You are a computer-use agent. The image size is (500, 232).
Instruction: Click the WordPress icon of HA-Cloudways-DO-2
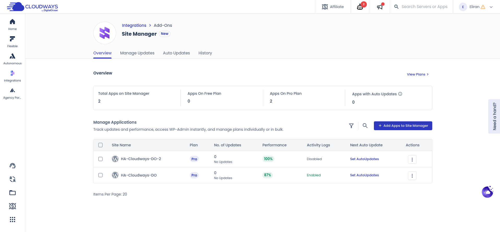tap(115, 159)
